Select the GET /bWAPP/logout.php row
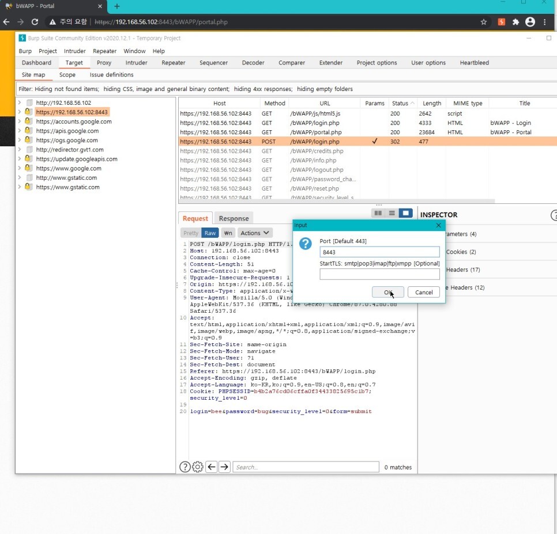 pos(368,169)
